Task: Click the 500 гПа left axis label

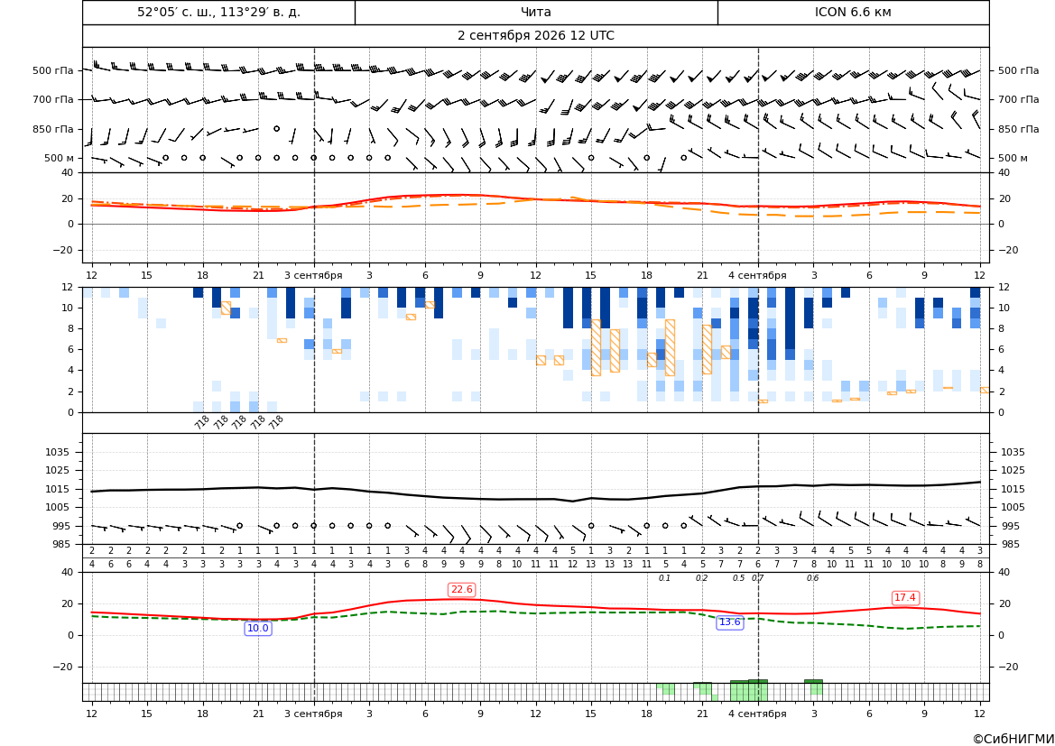Action: pyautogui.click(x=53, y=70)
